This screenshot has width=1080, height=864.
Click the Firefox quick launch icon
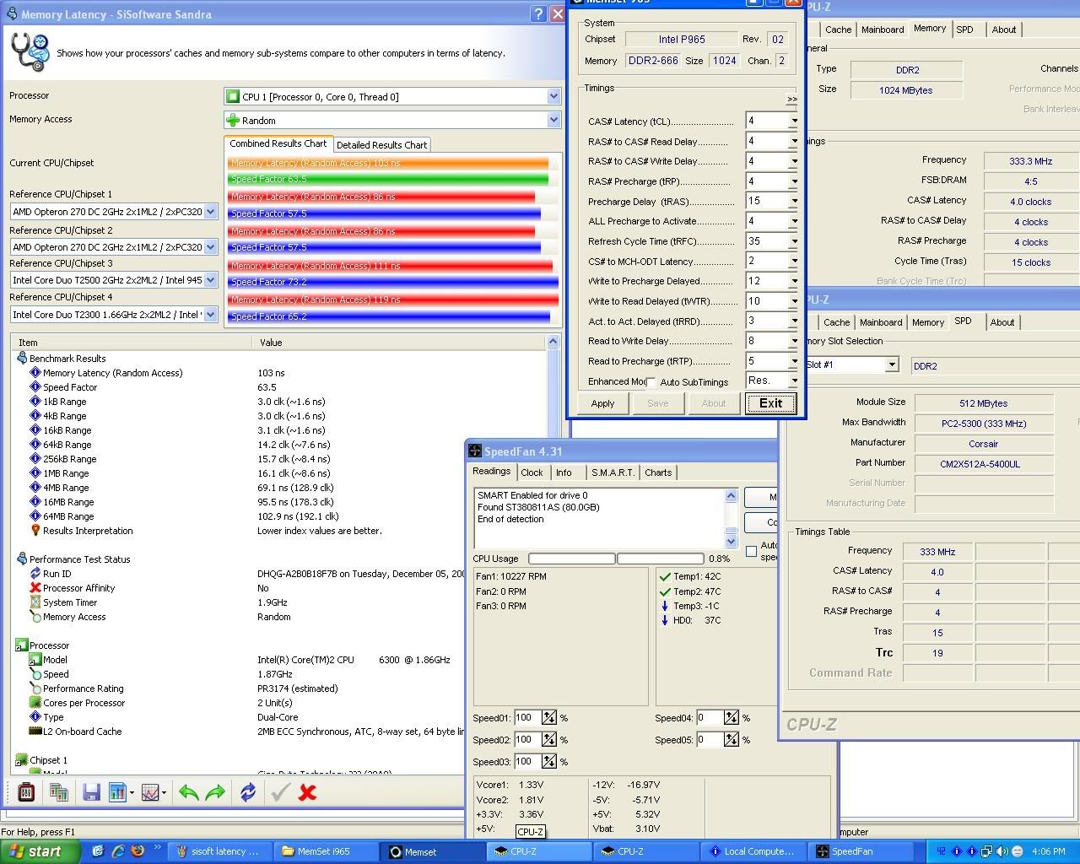click(x=138, y=851)
